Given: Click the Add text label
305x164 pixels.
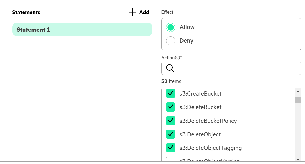Looking at the screenshot, I should tap(144, 12).
